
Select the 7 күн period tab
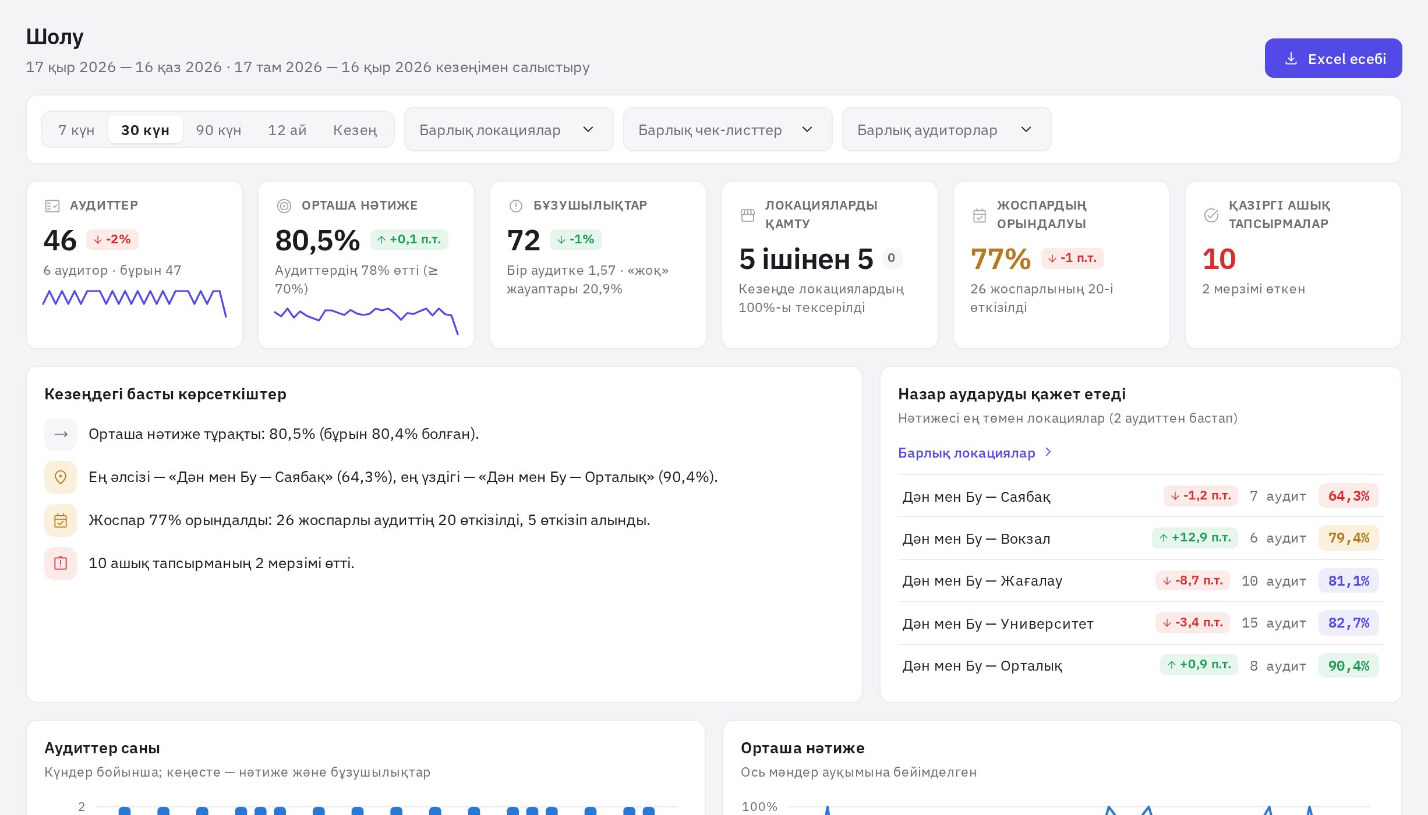pyautogui.click(x=76, y=130)
